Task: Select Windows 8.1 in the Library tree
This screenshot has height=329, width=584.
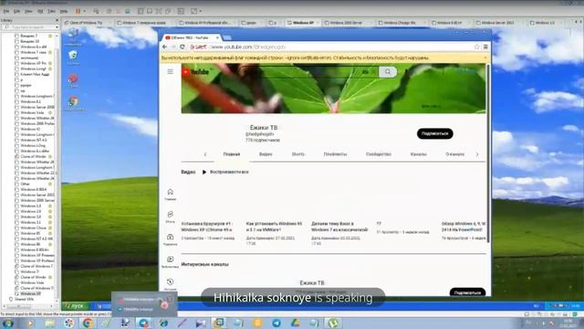Action: (x=30, y=101)
